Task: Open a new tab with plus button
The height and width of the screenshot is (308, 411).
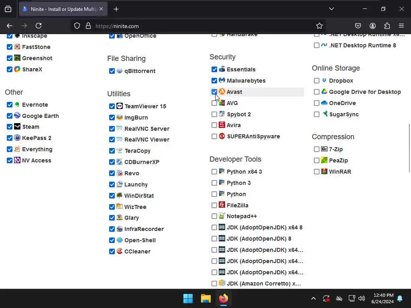Action: click(x=116, y=9)
